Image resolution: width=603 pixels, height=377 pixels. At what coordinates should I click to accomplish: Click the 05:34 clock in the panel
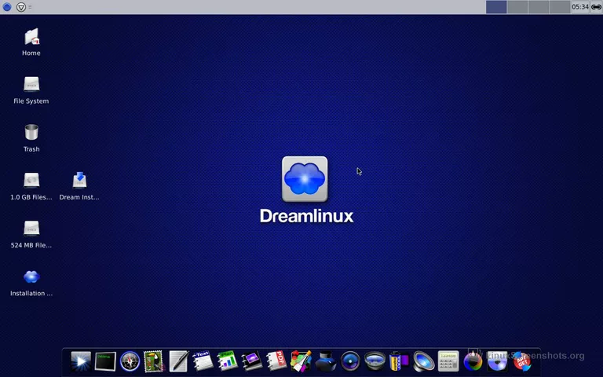tap(580, 7)
